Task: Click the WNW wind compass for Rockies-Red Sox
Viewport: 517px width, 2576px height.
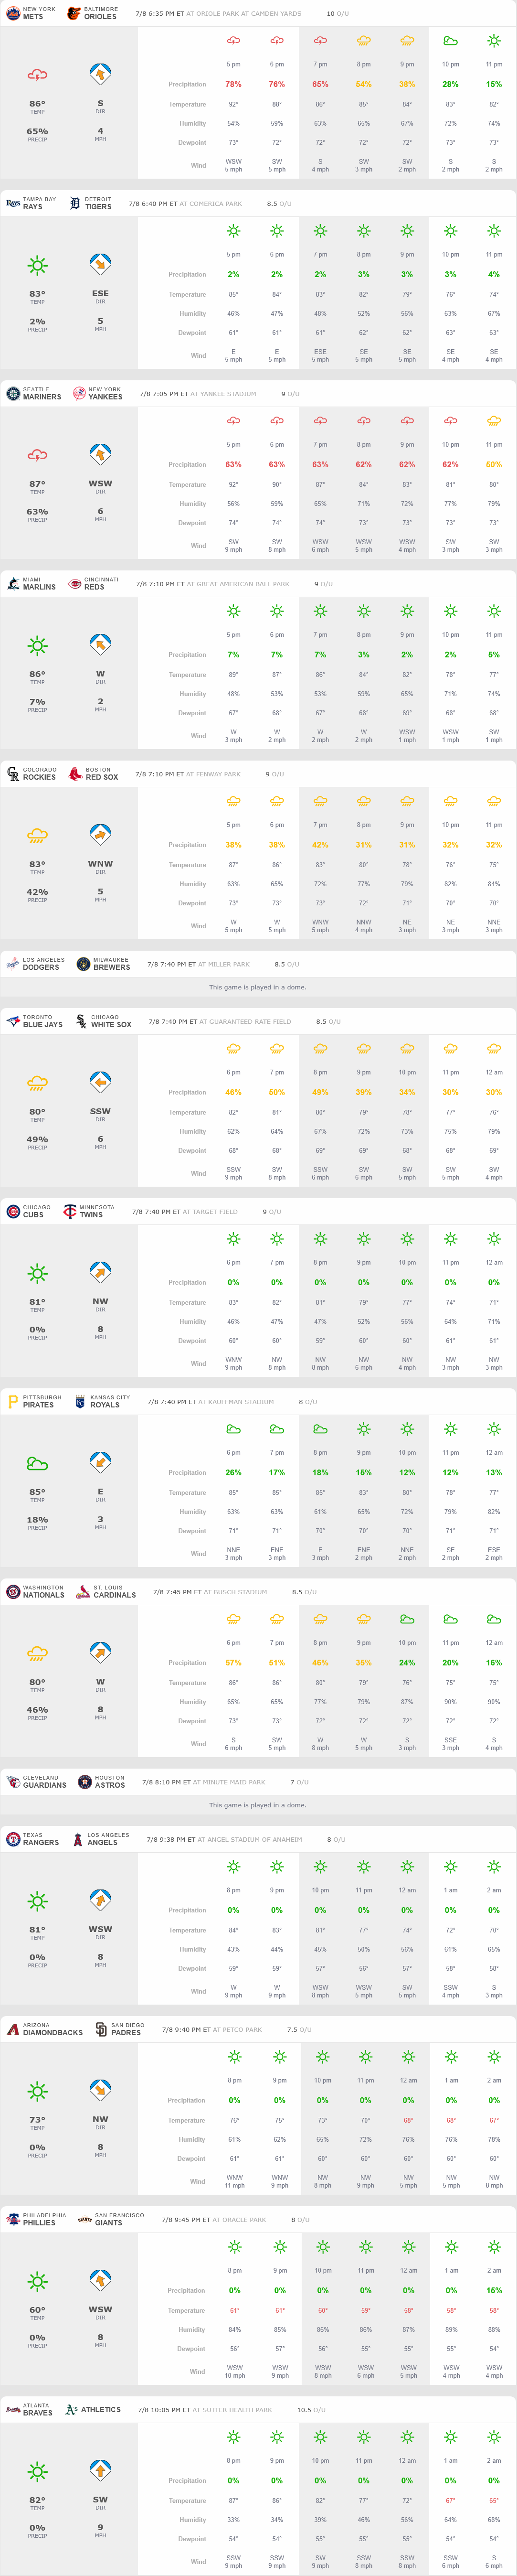Action: pyautogui.click(x=100, y=835)
